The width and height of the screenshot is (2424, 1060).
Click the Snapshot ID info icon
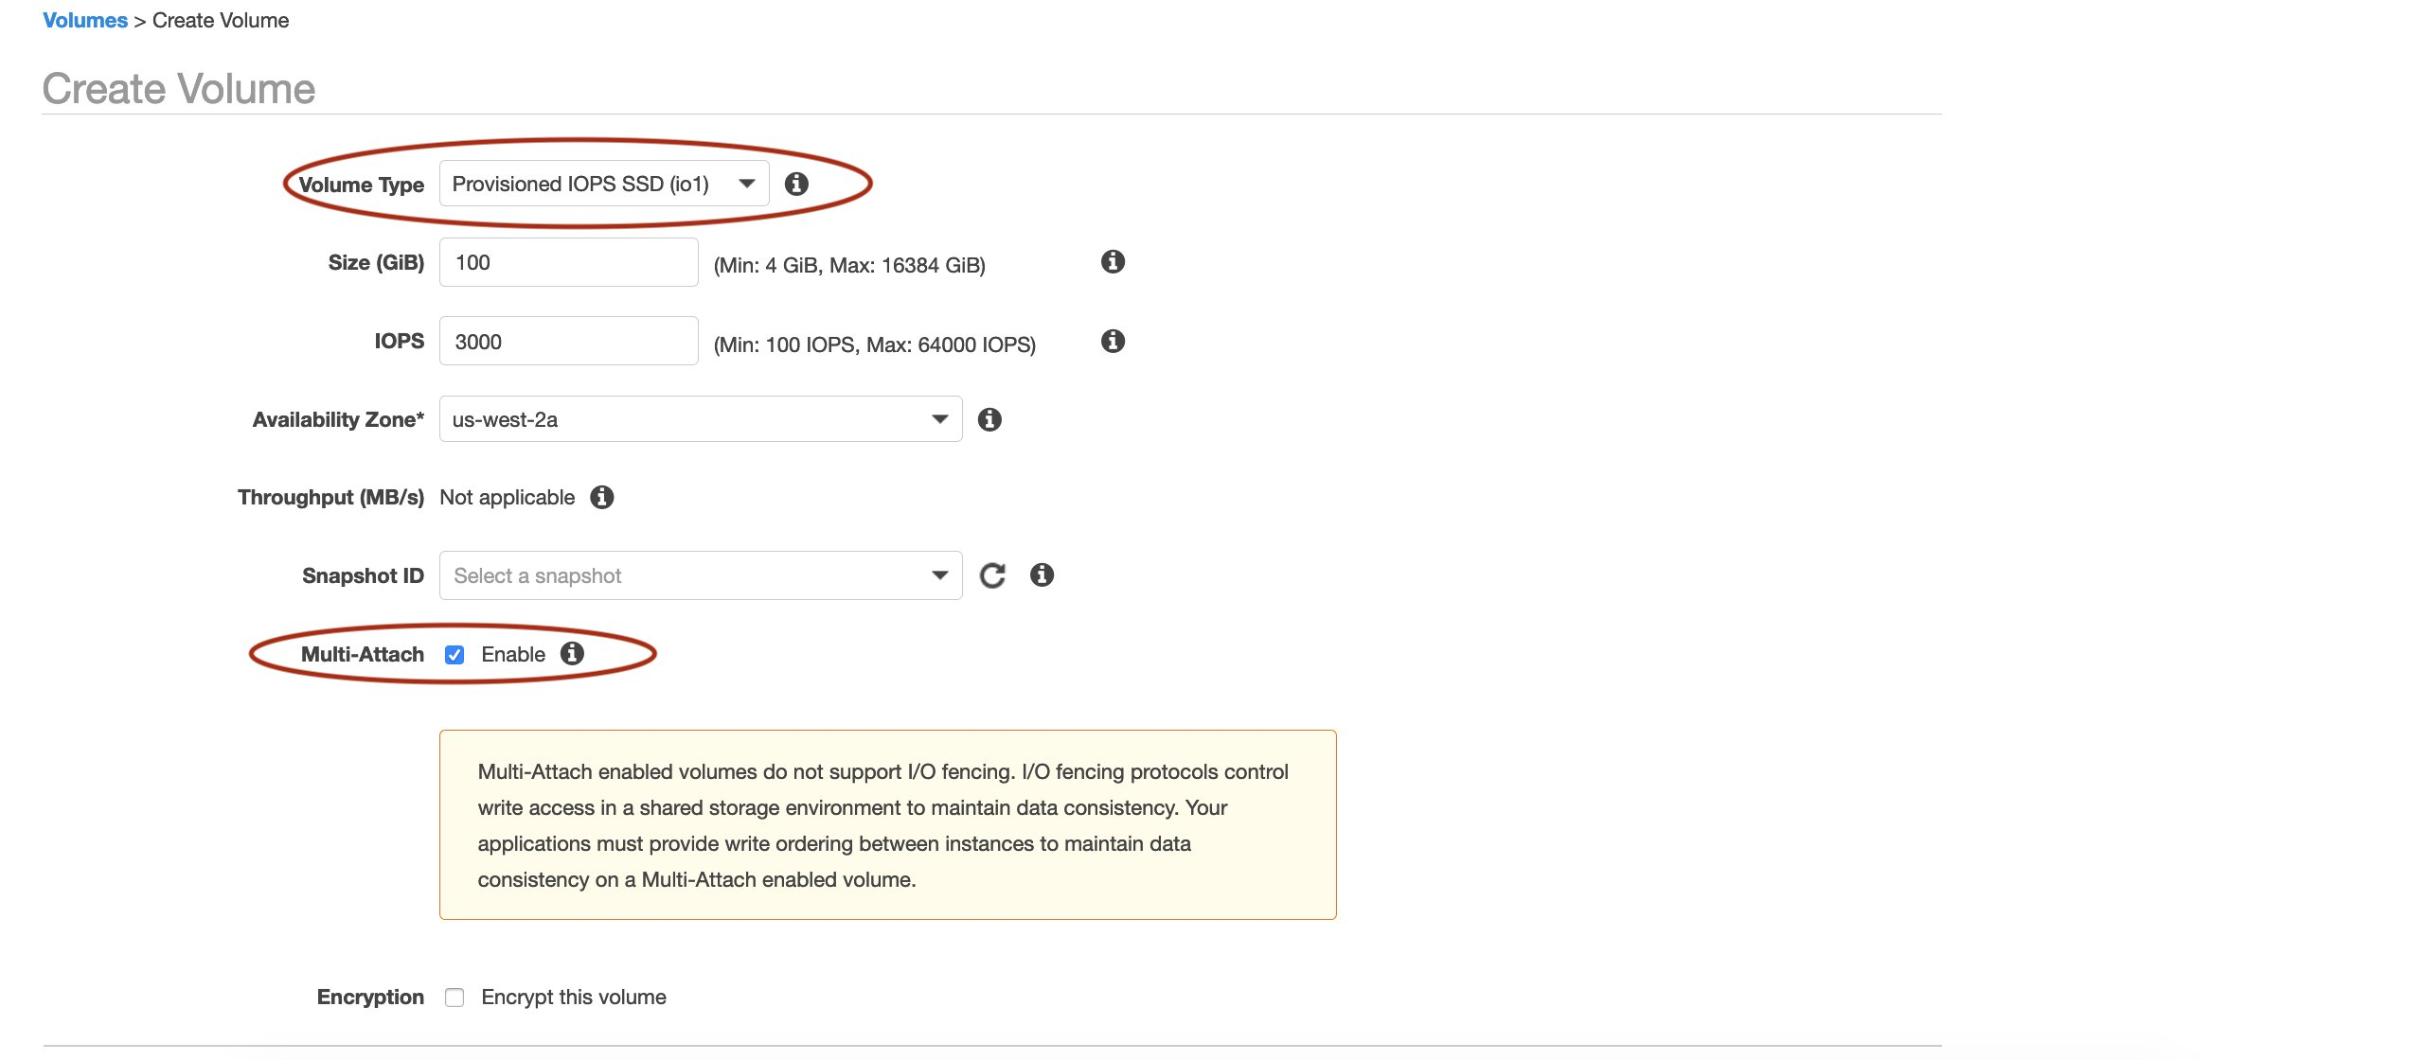[x=1043, y=574]
